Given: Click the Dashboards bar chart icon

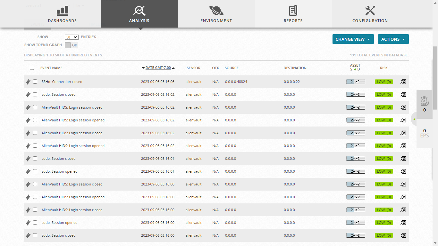Looking at the screenshot, I should pos(62,11).
